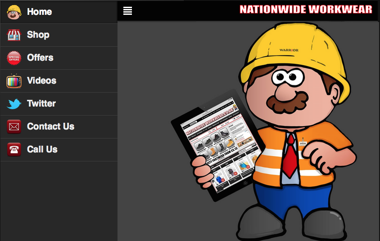Choose the Twitter menu entry

click(x=59, y=104)
